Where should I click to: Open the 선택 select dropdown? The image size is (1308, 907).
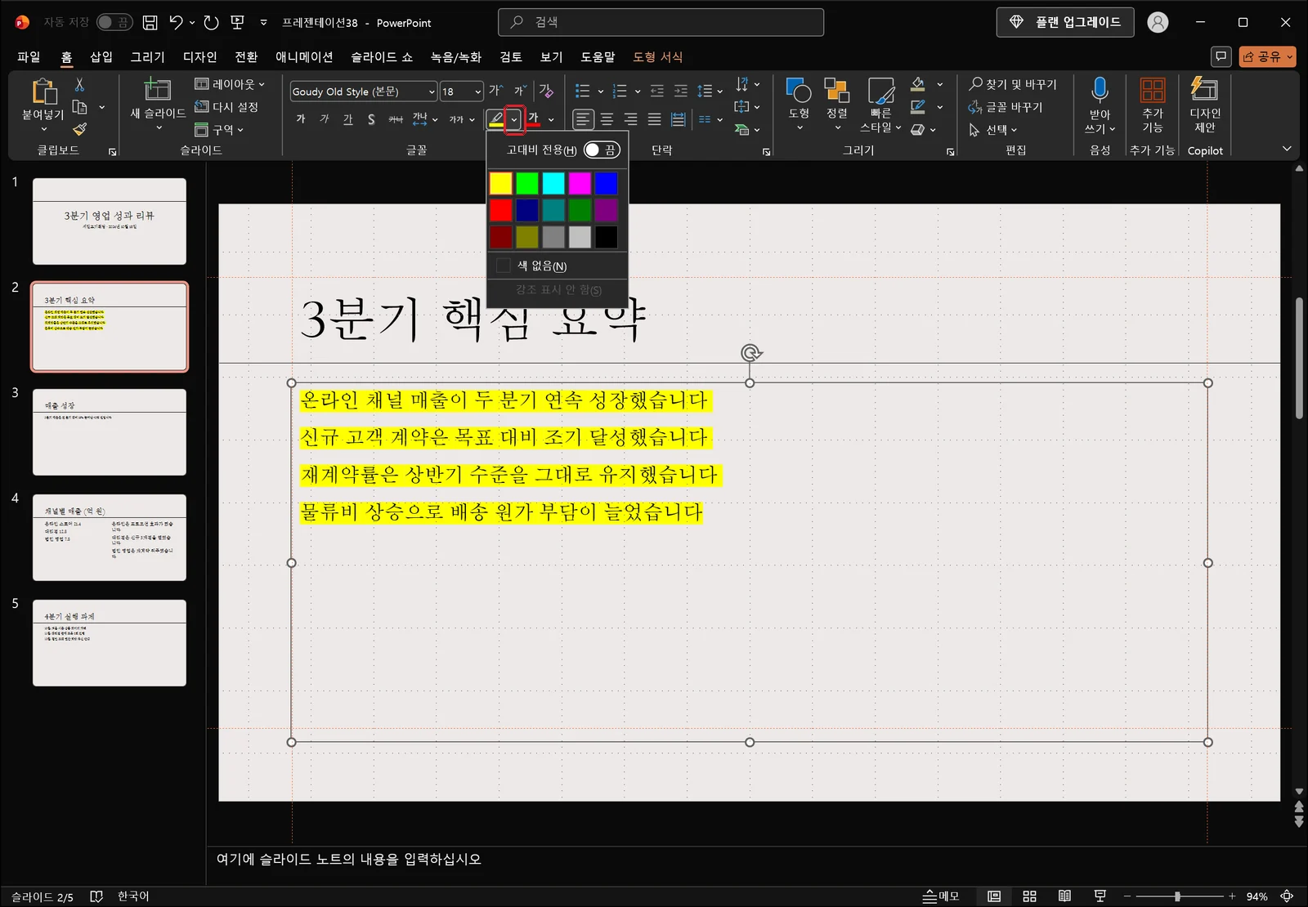(x=992, y=130)
